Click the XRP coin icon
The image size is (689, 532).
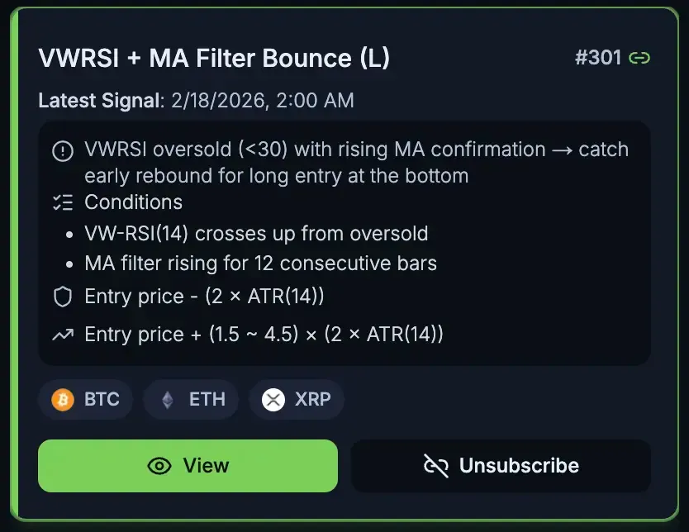point(273,400)
